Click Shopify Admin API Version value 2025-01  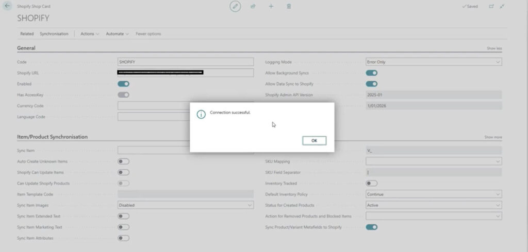[x=434, y=95]
